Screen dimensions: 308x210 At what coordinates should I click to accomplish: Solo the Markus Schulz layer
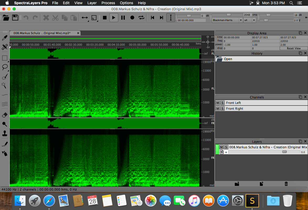click(x=226, y=147)
